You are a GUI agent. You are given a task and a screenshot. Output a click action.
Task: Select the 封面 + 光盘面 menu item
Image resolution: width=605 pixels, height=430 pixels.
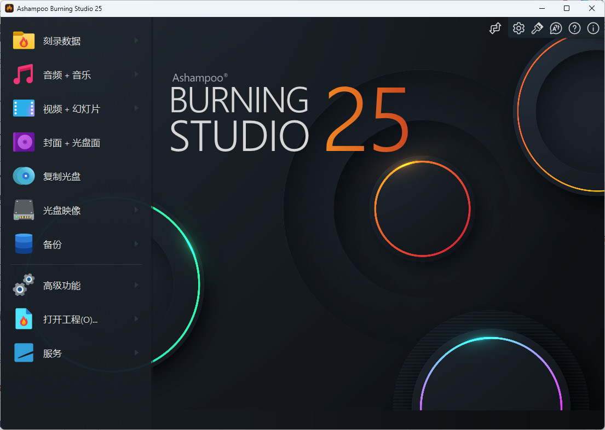(77, 142)
